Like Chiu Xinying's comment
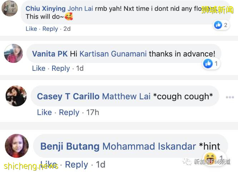This screenshot has height=172, width=238. [x=31, y=29]
